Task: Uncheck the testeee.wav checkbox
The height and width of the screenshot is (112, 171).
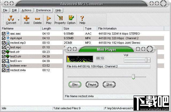Action: [x=3, y=66]
